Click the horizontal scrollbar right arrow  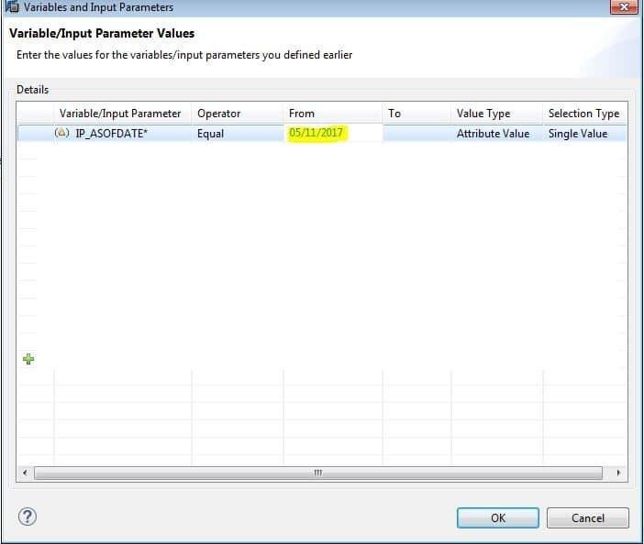pos(619,473)
